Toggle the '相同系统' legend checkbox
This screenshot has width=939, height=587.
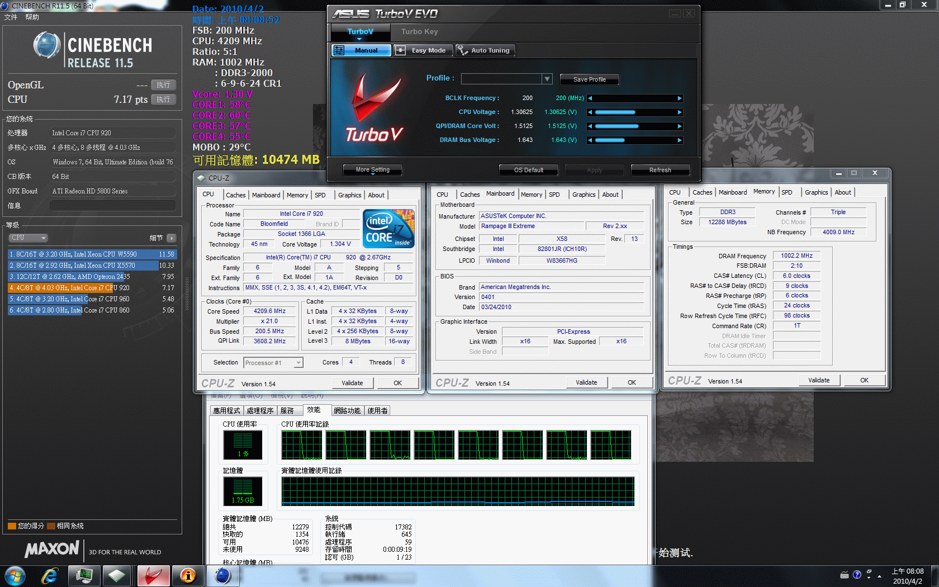[x=51, y=526]
